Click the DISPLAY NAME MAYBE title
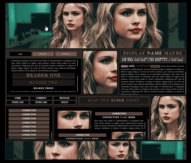The height and width of the screenshot is (163, 191). coord(153,53)
